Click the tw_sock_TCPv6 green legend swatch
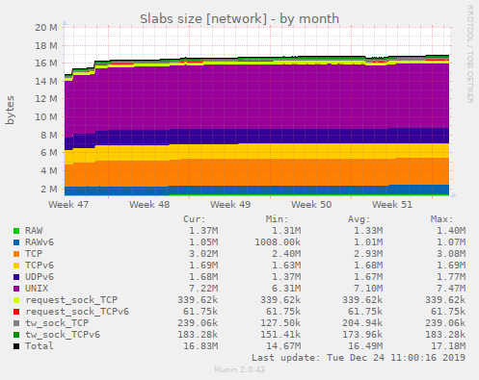This screenshot has height=380, width=479. point(16,335)
